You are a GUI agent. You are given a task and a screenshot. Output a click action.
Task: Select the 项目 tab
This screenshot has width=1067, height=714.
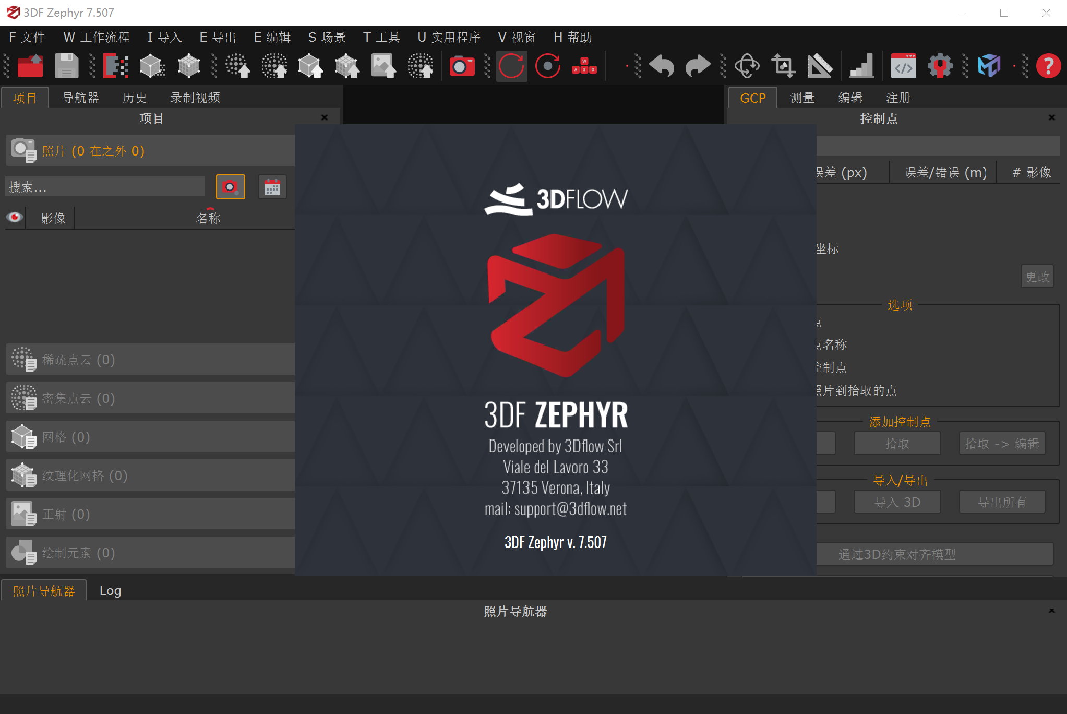tap(25, 98)
